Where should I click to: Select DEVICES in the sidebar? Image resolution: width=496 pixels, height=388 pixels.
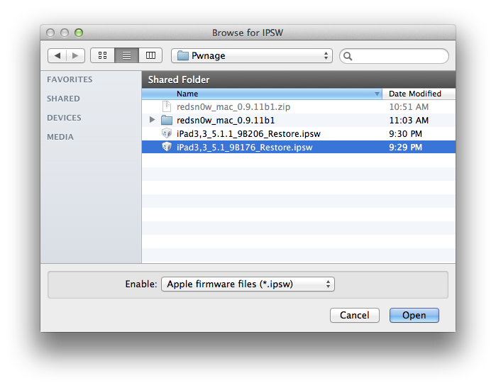[x=64, y=118]
